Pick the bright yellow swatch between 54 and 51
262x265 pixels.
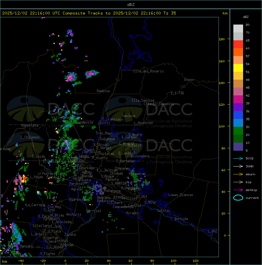pyautogui.click(x=238, y=68)
